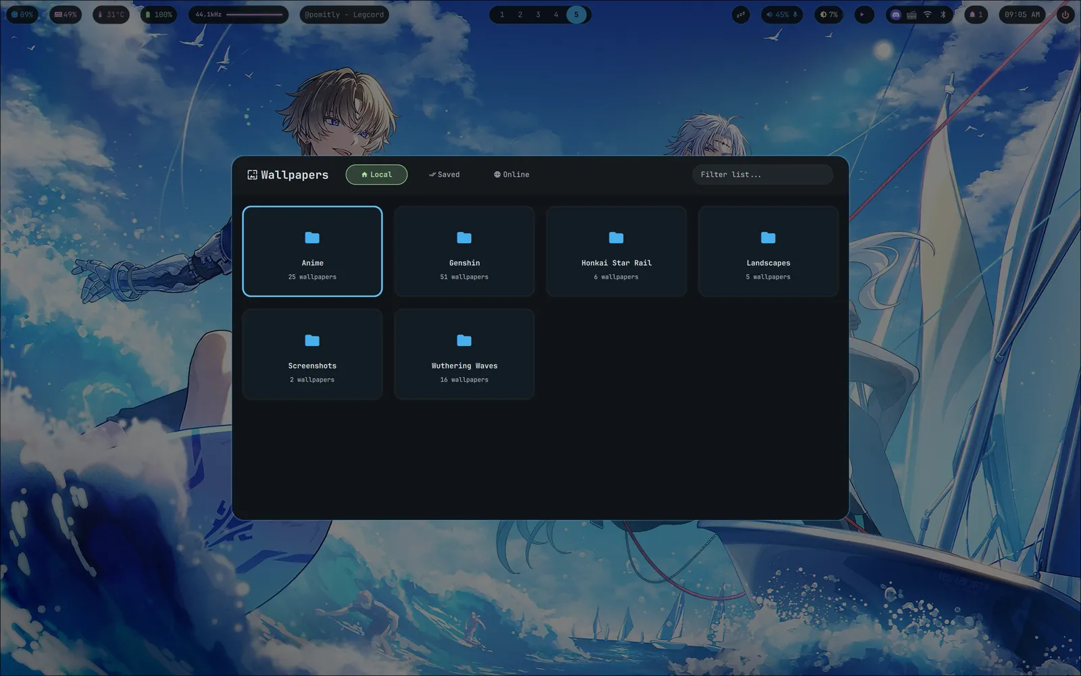The width and height of the screenshot is (1081, 676).
Task: Click the '6 wallpapers' text
Action: (x=616, y=277)
